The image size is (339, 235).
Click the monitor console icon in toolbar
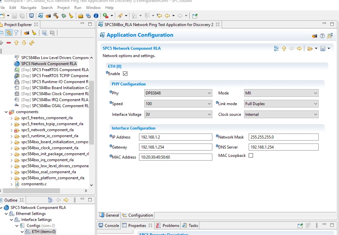32,16
